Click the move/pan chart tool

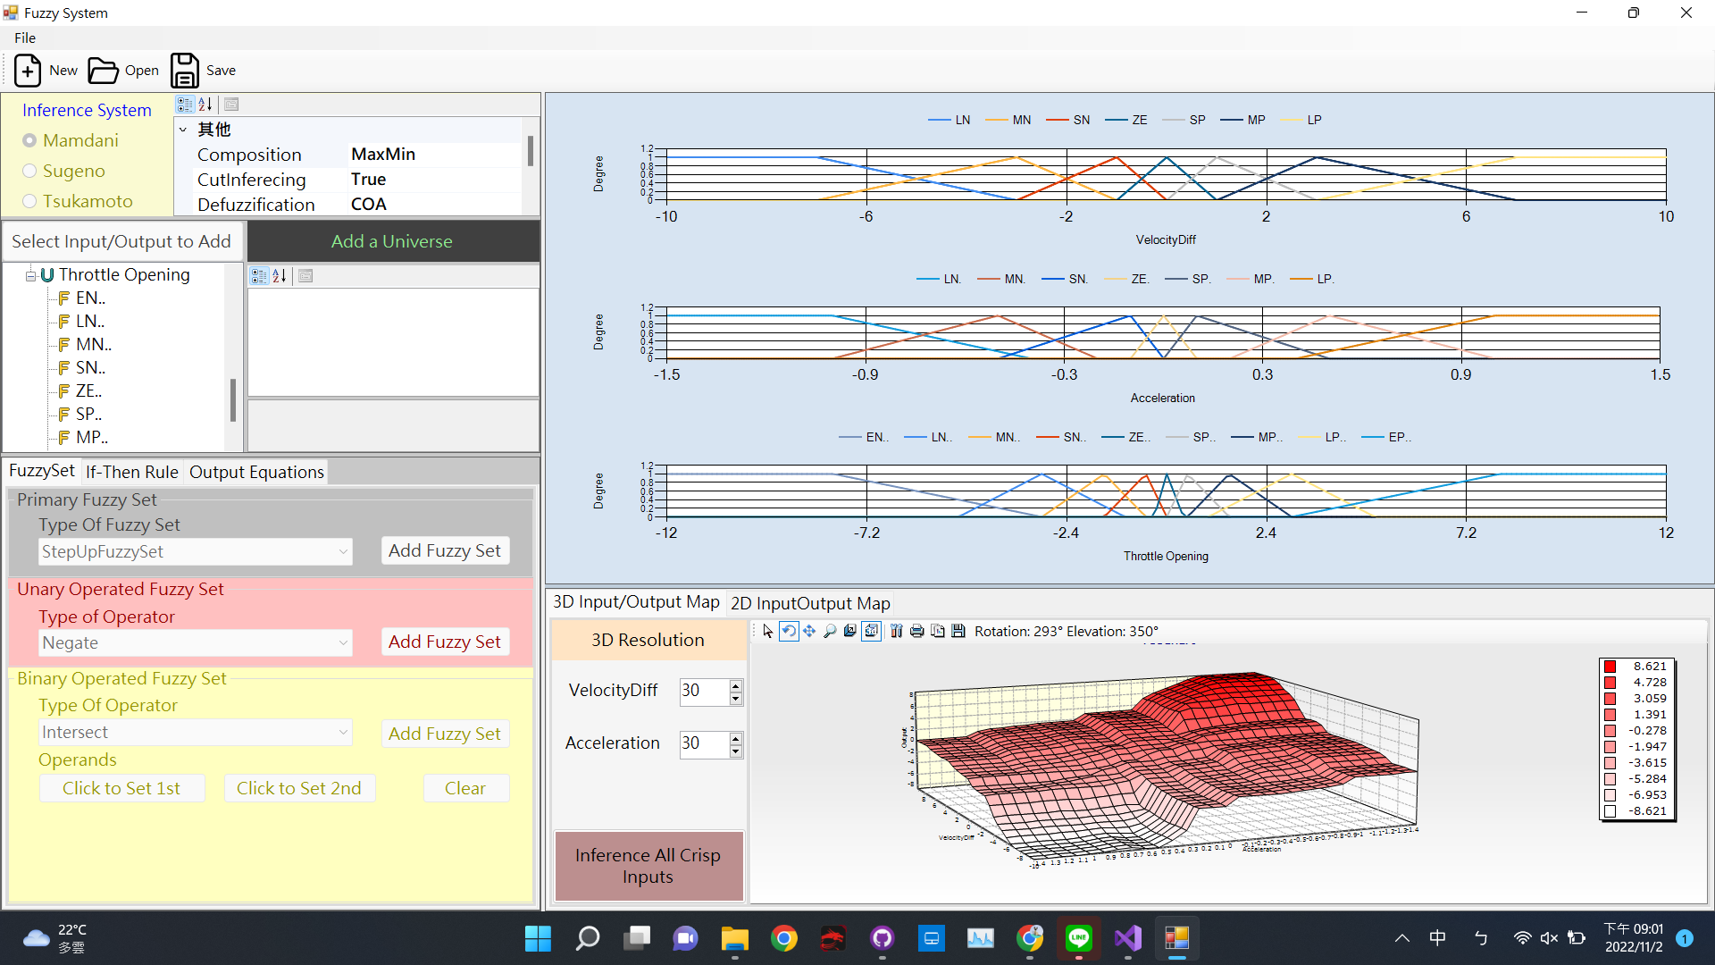point(809,632)
